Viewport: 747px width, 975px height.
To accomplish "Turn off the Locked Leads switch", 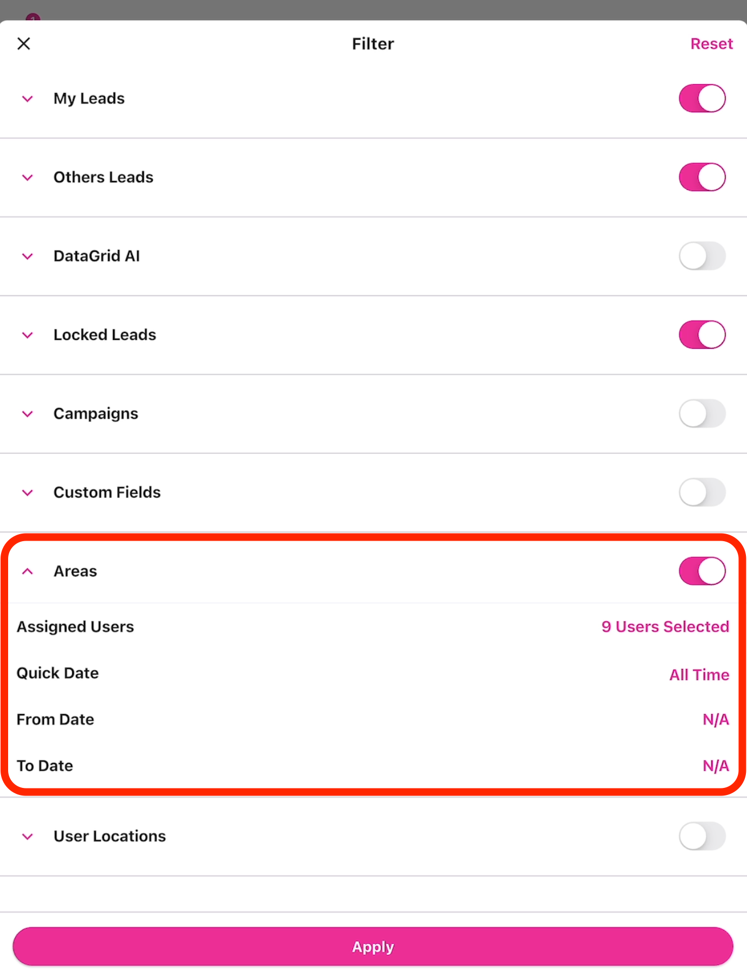I will (702, 335).
